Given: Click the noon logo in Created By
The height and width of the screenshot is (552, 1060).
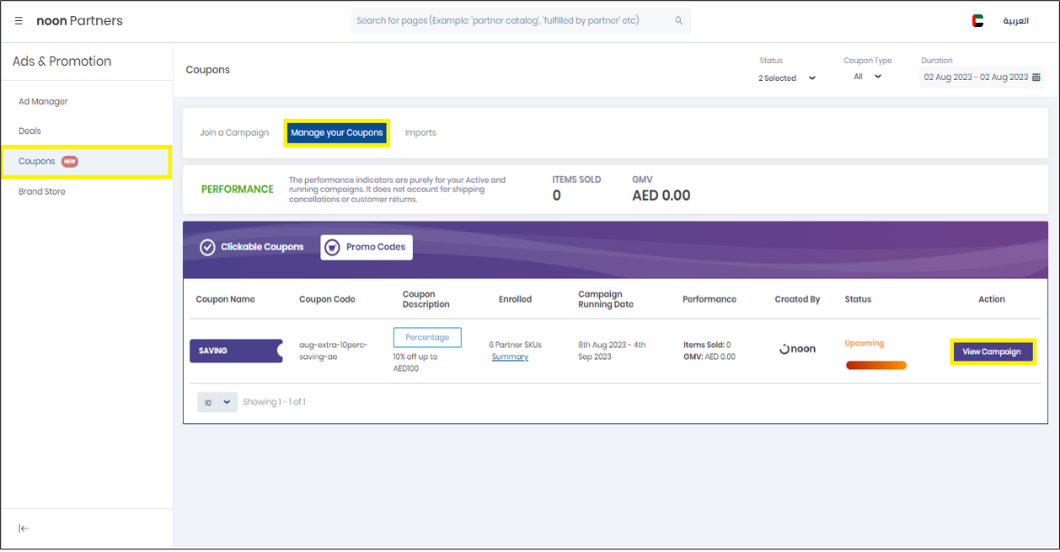Looking at the screenshot, I should tap(797, 349).
